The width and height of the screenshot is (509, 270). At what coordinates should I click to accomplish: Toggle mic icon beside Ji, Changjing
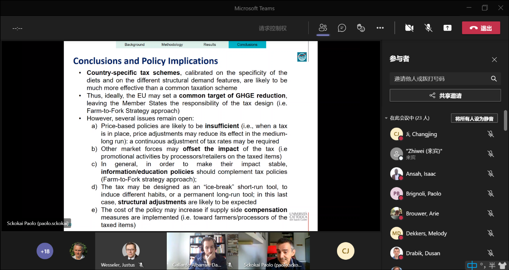[x=490, y=134]
